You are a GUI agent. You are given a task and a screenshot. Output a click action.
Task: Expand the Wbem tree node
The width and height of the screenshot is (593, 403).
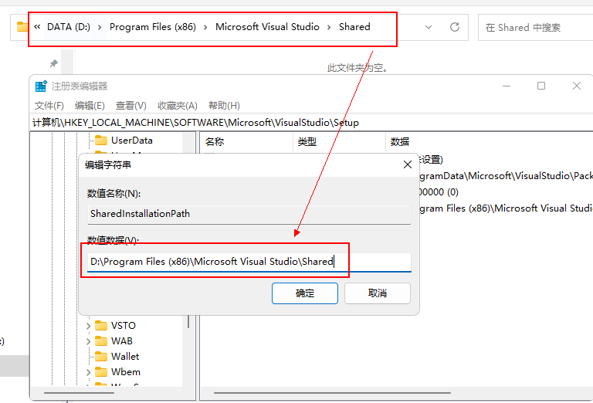click(88, 372)
